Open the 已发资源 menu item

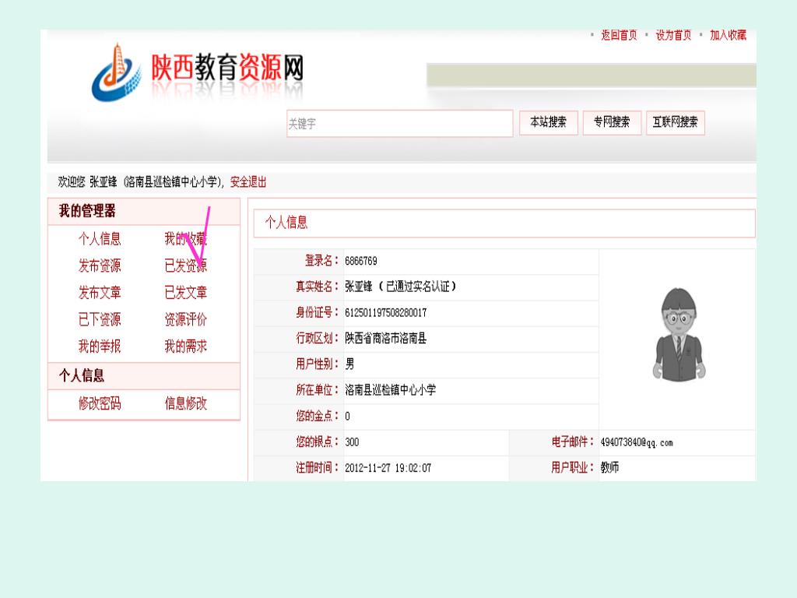185,266
